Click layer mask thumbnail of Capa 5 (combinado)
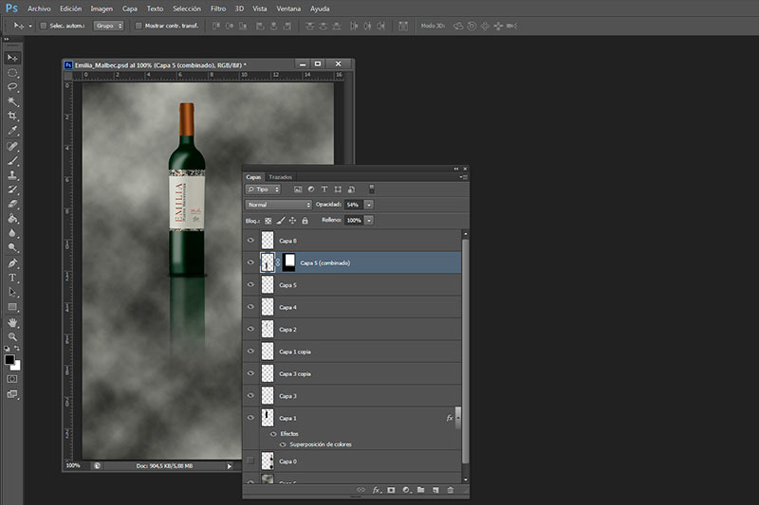Viewport: 759px width, 505px height. (x=289, y=262)
